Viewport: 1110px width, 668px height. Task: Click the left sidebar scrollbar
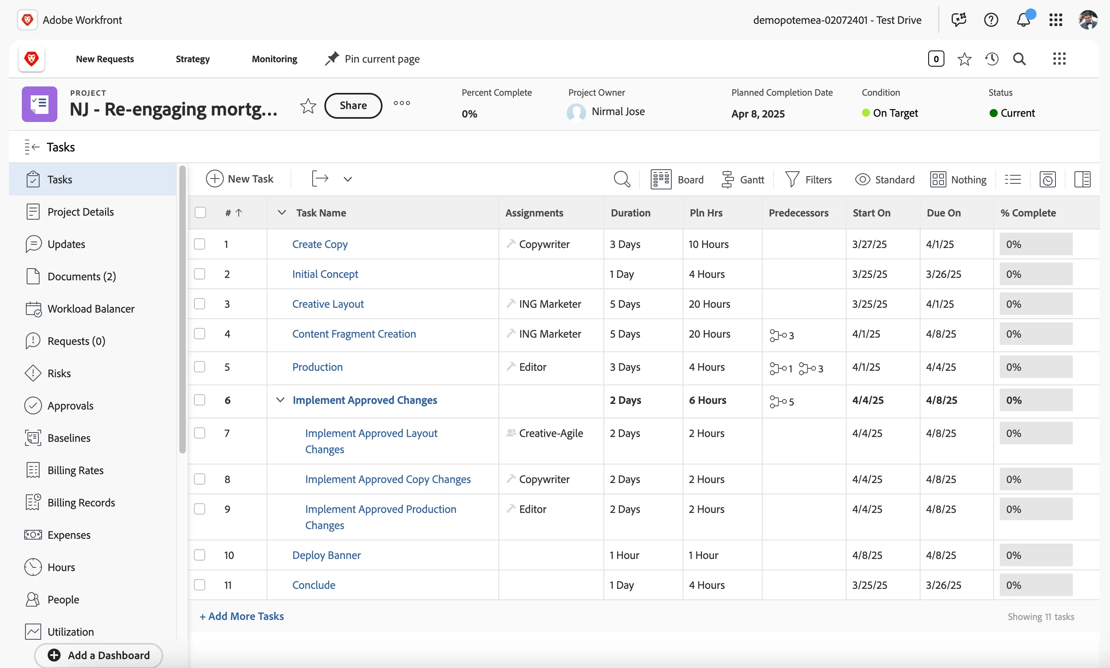182,310
